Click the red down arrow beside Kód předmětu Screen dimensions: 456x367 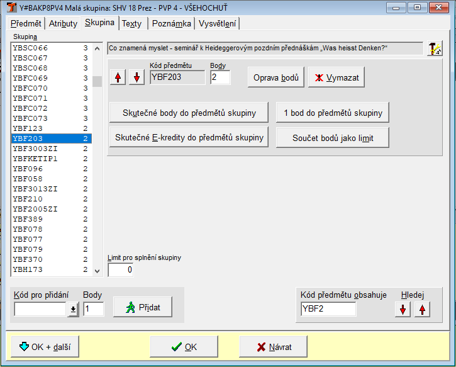click(x=136, y=77)
